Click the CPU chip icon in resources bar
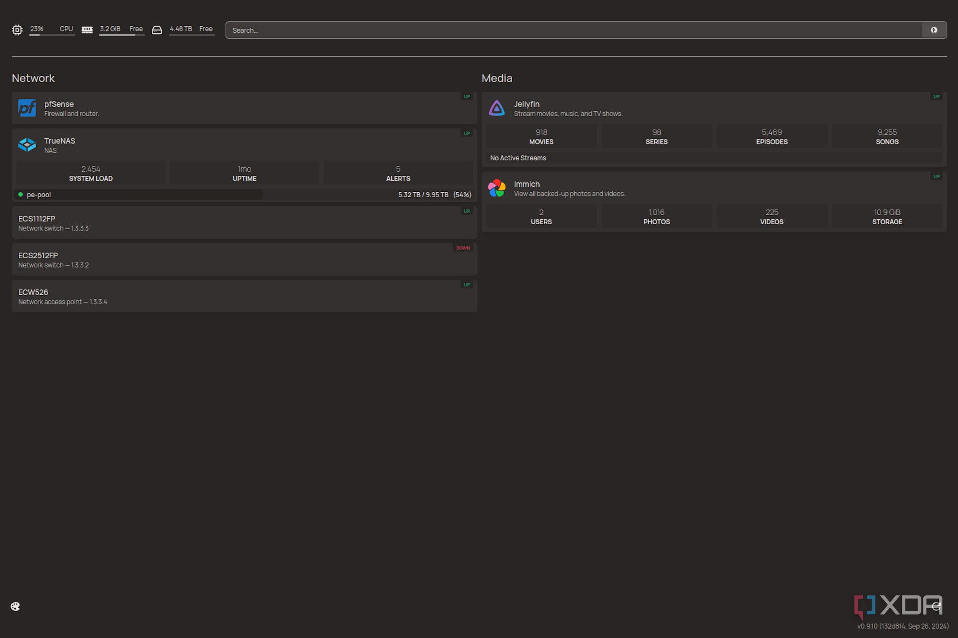The image size is (958, 638). click(17, 30)
